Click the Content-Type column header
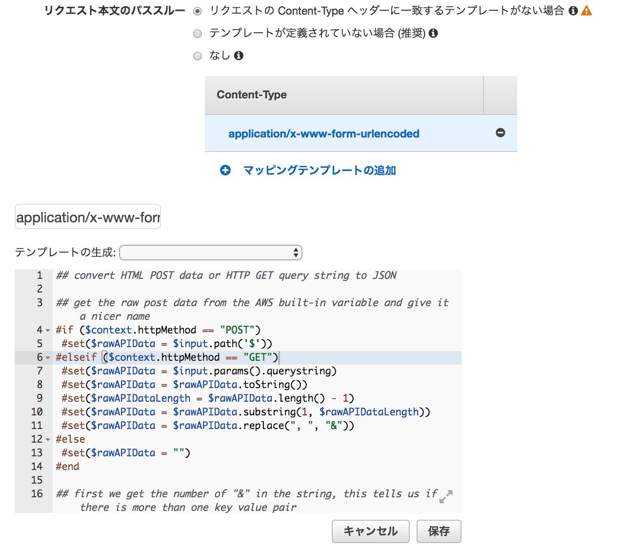Viewport: 643px width, 547px height. click(251, 95)
